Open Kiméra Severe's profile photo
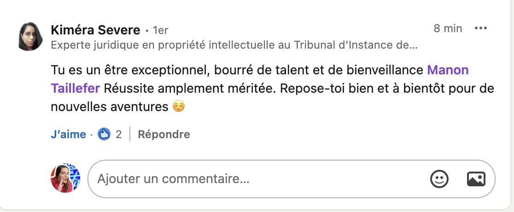Viewport: 514px width, 212px height. click(x=30, y=37)
